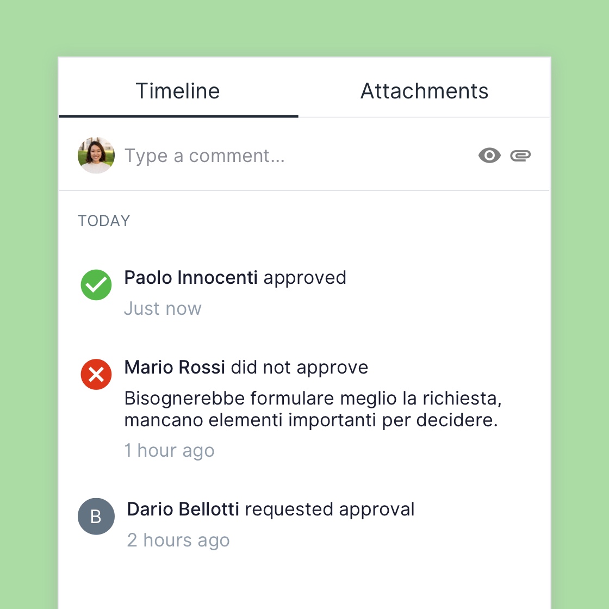Click the green approved checkmark icon
This screenshot has height=609, width=609.
96,285
